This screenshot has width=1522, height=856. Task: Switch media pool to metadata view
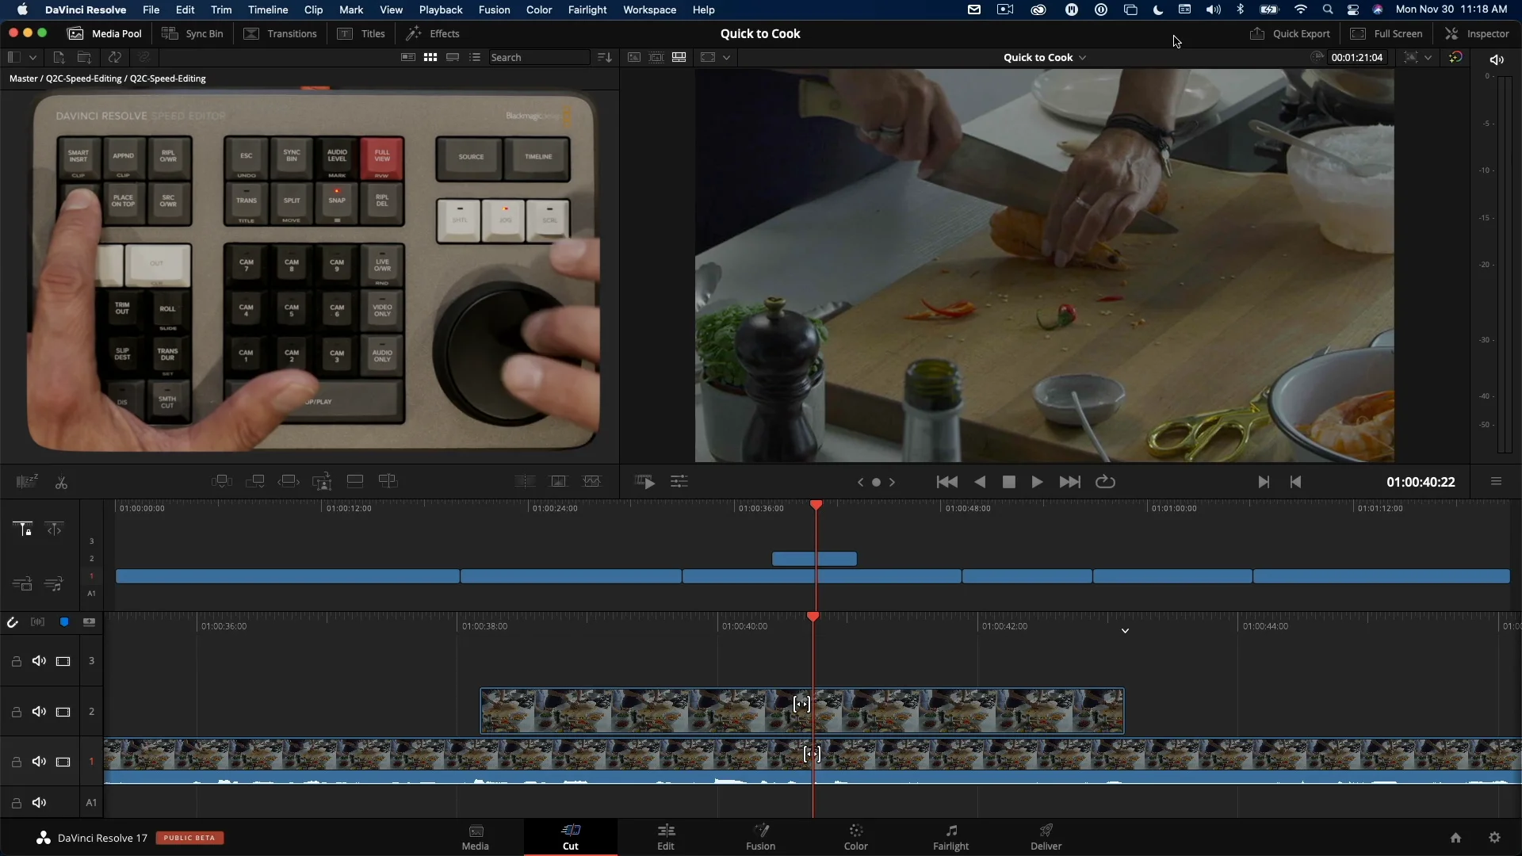coord(408,57)
